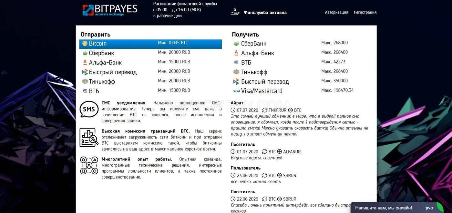Click the СберБанк icon under Получить

click(236, 44)
